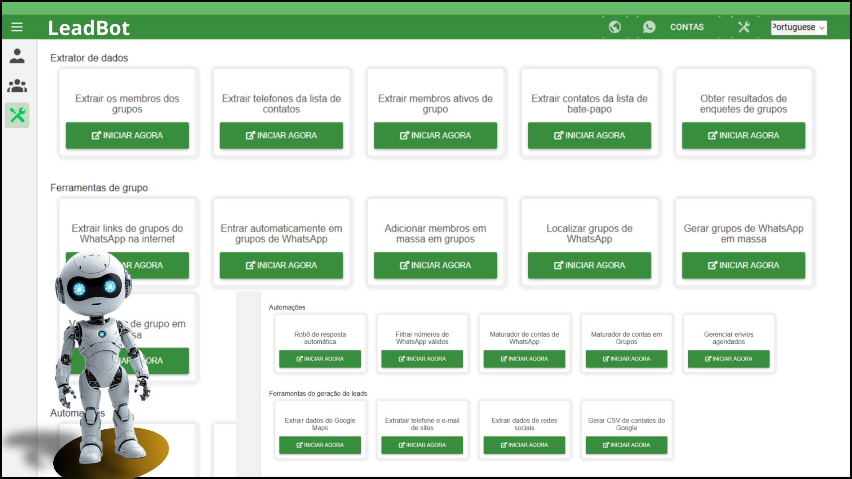Start Gerenciar envios agendados

[728, 359]
